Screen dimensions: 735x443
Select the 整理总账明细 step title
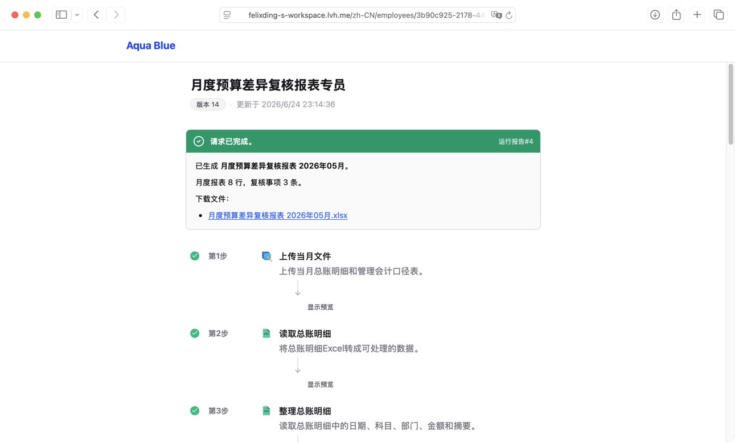click(x=305, y=411)
